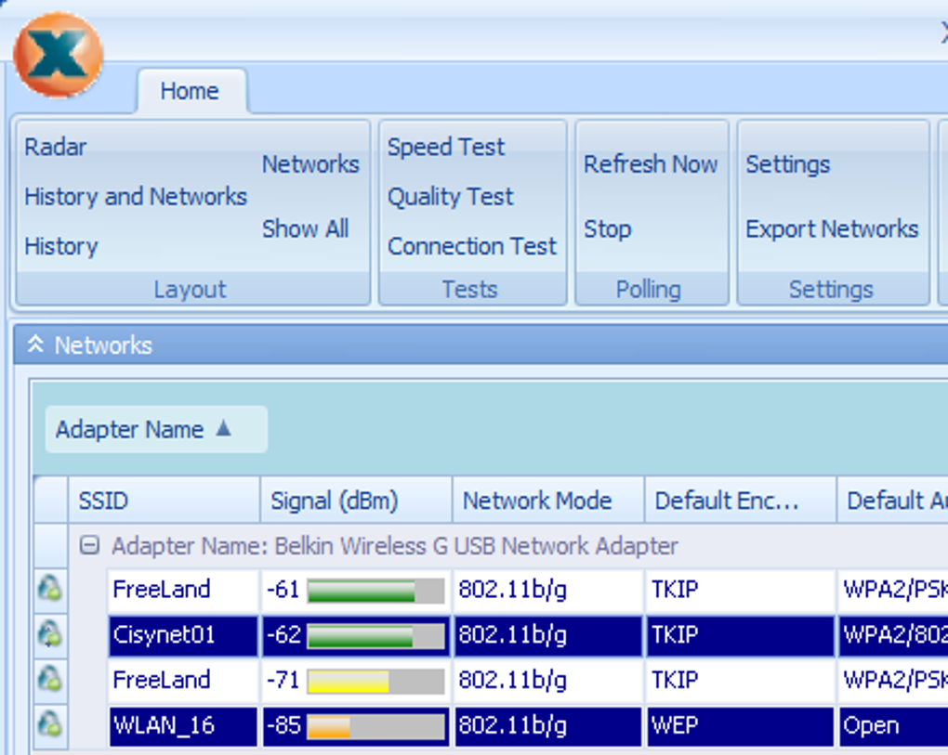Viewport: 948px width, 755px height.
Task: Click the -85 signal strength bar
Action: coord(375,726)
